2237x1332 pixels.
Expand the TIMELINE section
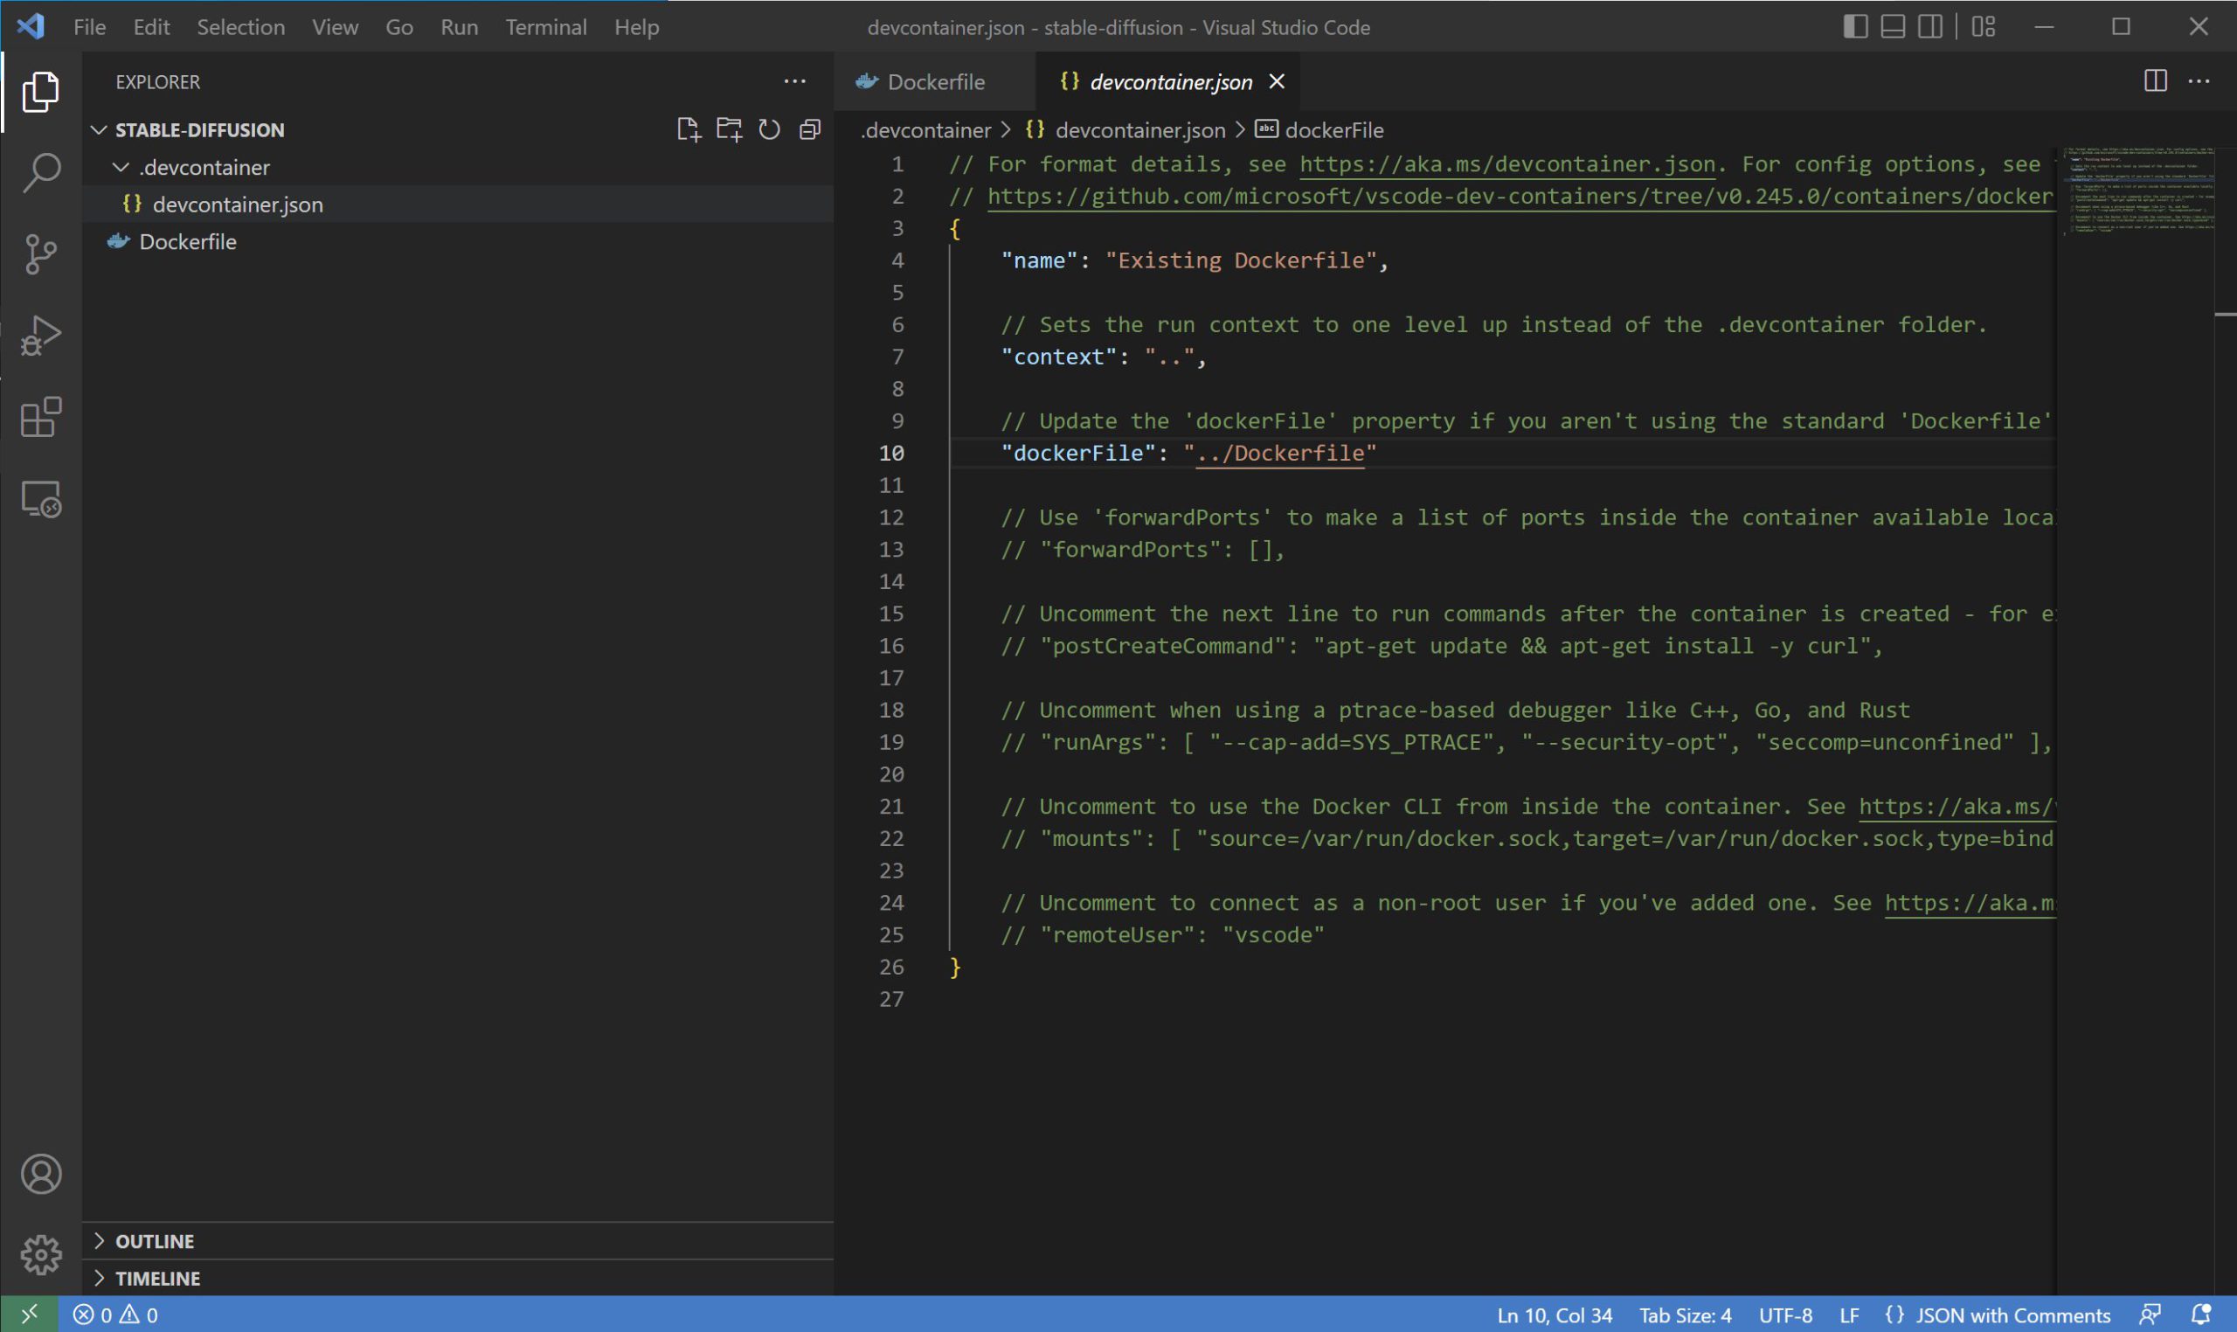(157, 1277)
